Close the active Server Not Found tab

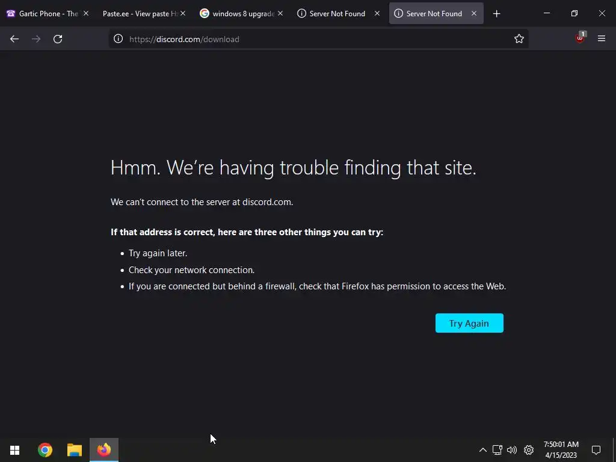click(x=474, y=13)
